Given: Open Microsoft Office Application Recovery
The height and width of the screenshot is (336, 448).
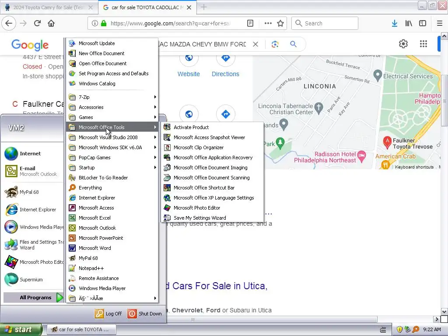Looking at the screenshot, I should (212, 157).
